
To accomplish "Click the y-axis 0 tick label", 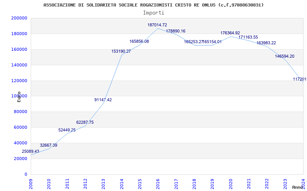I will coord(26,174).
